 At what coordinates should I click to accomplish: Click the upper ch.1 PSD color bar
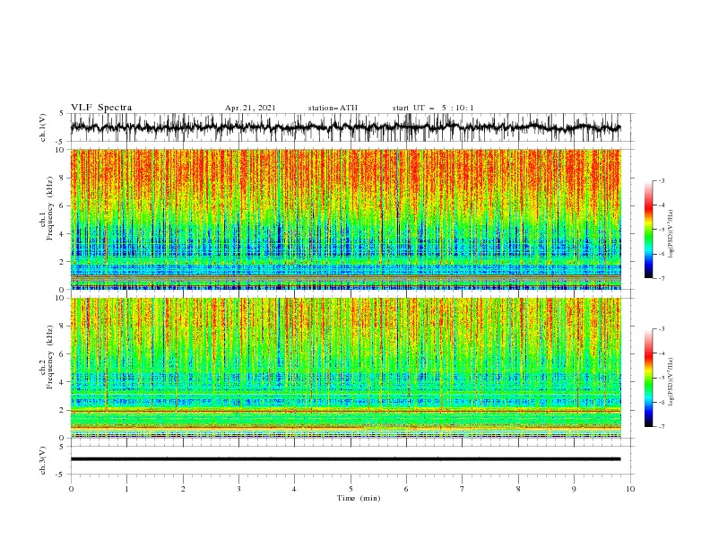(649, 230)
